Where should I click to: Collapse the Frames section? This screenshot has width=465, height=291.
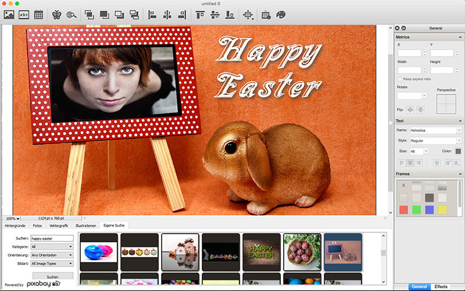click(460, 174)
